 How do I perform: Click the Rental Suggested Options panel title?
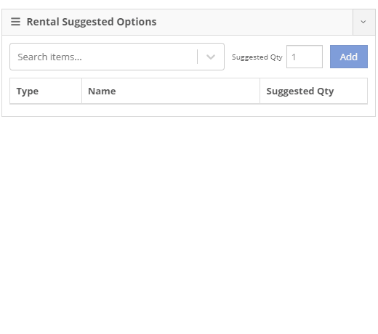pos(92,22)
